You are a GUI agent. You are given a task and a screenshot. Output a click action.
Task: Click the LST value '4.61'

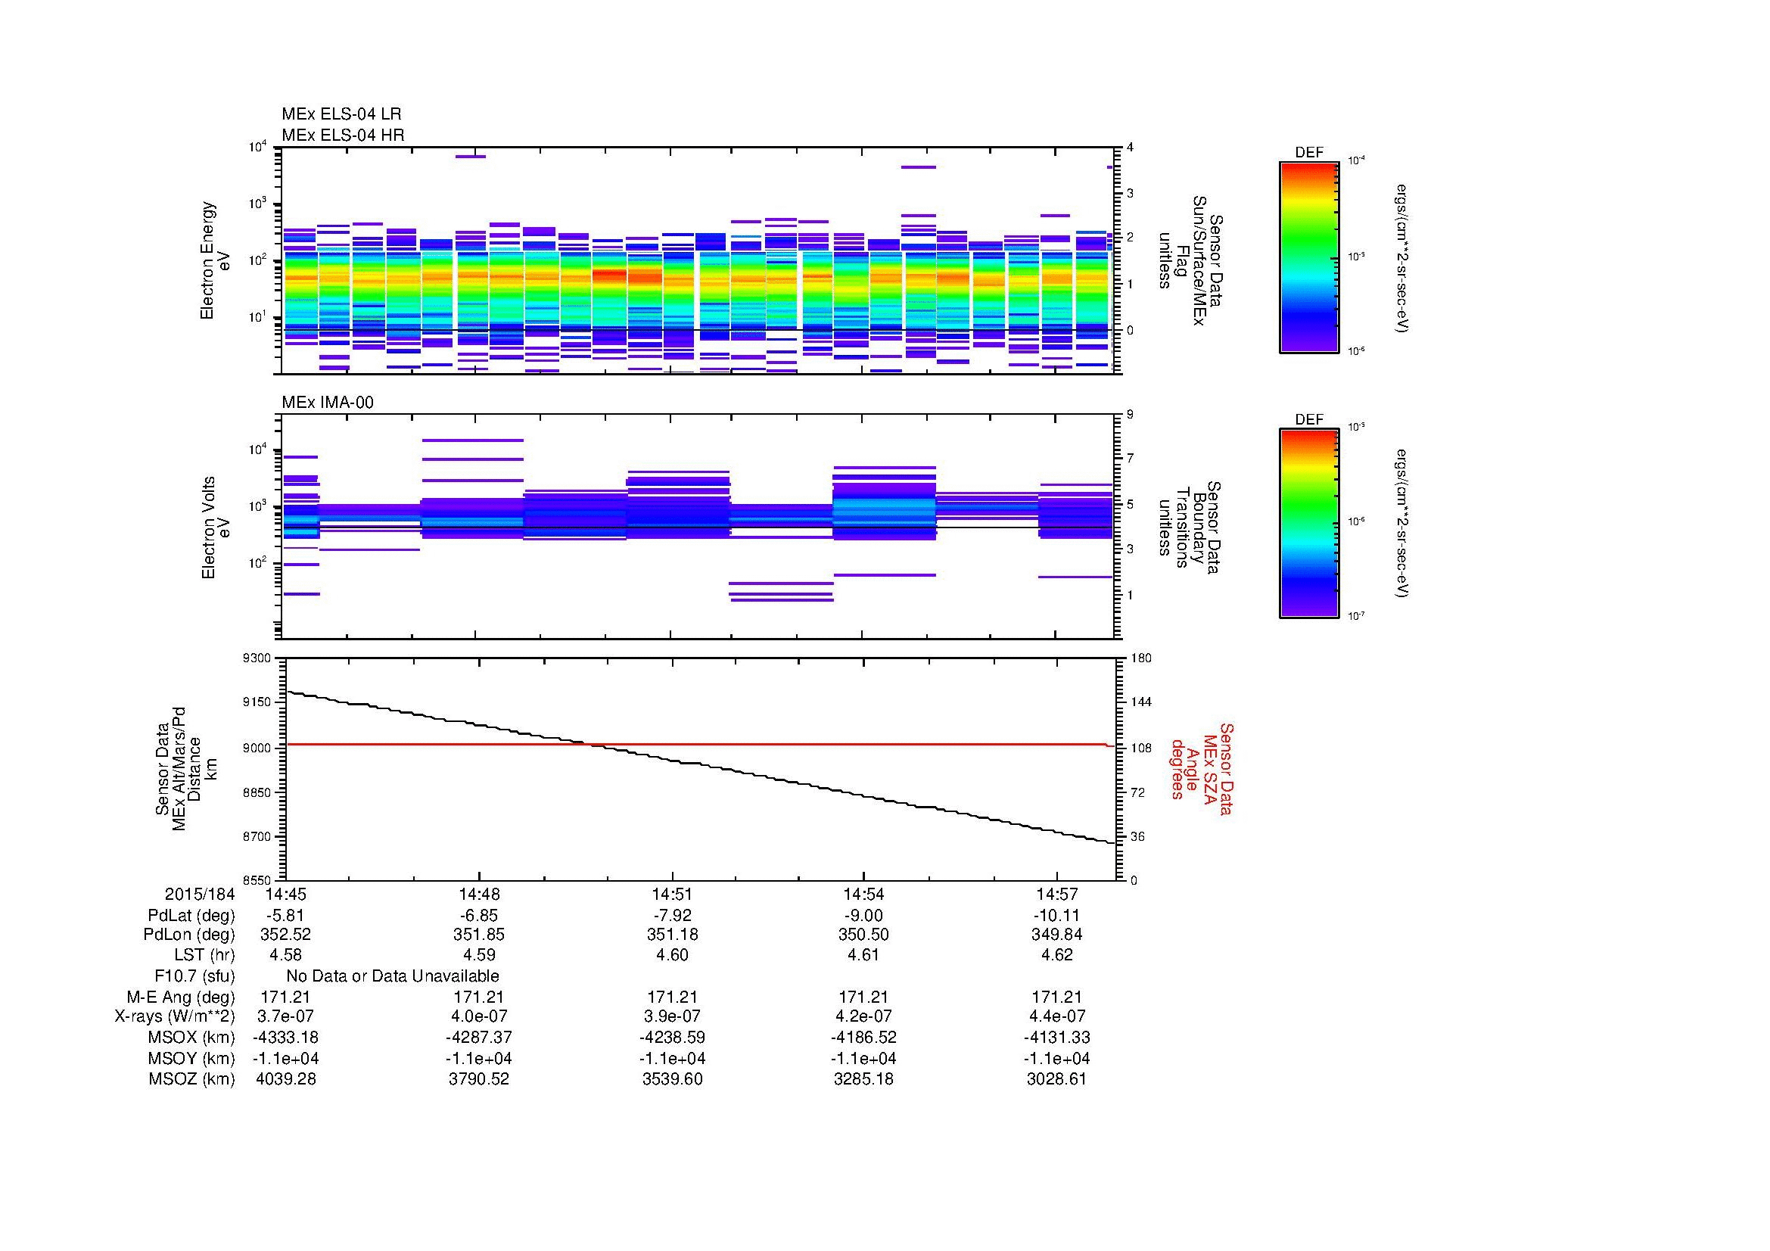[863, 955]
